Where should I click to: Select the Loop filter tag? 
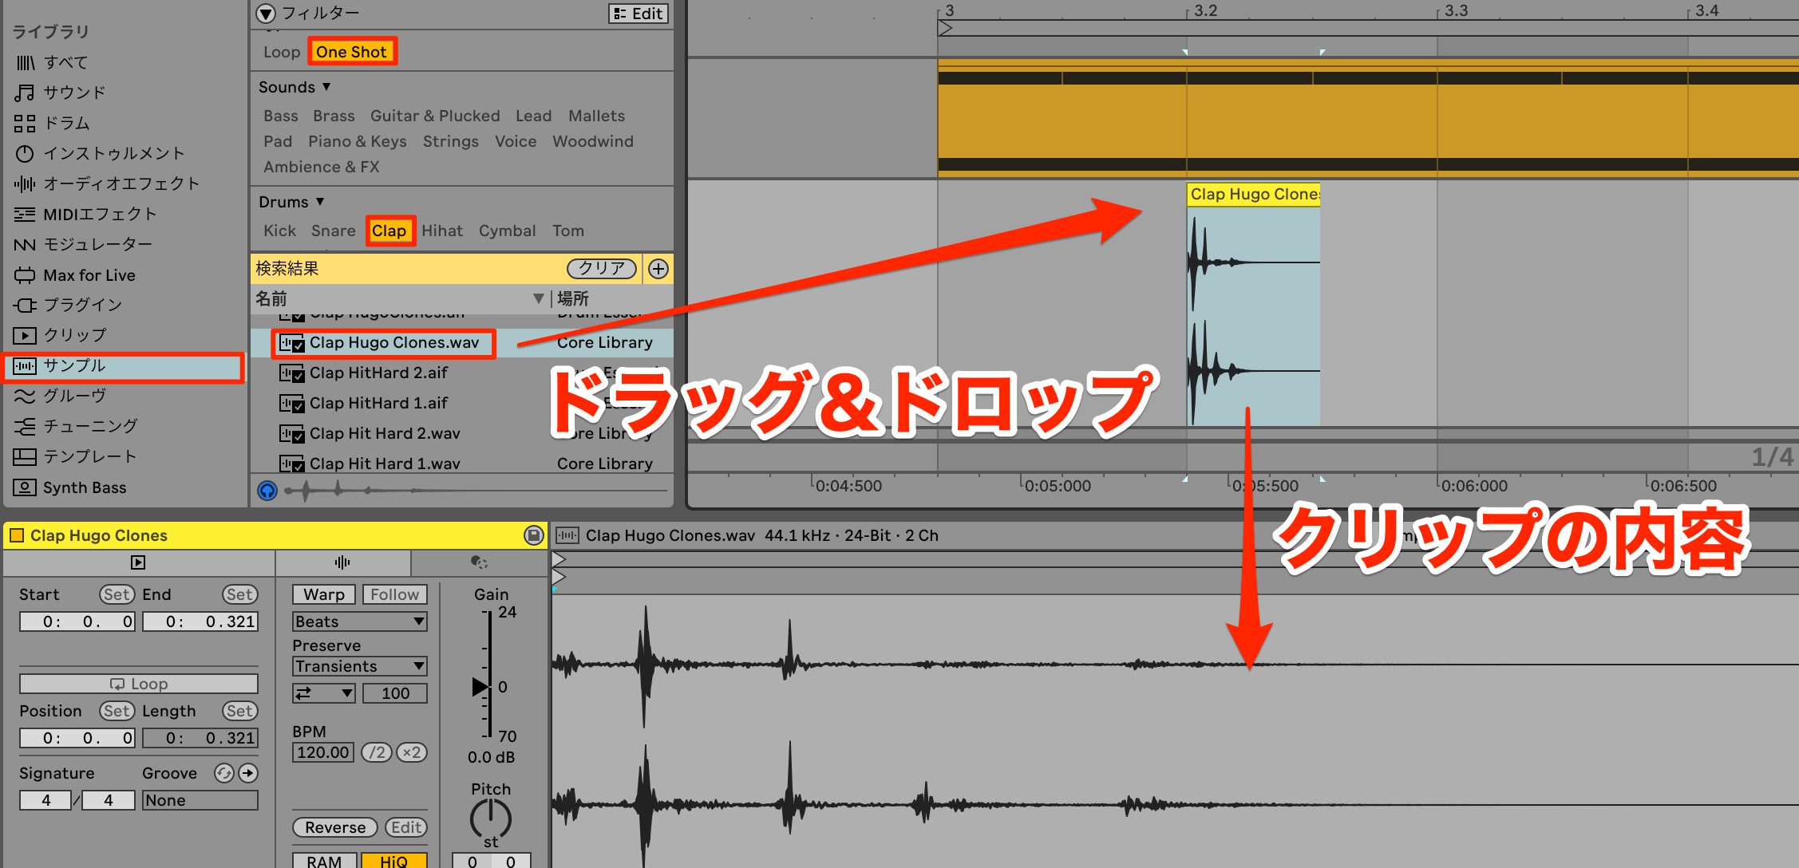tap(282, 52)
